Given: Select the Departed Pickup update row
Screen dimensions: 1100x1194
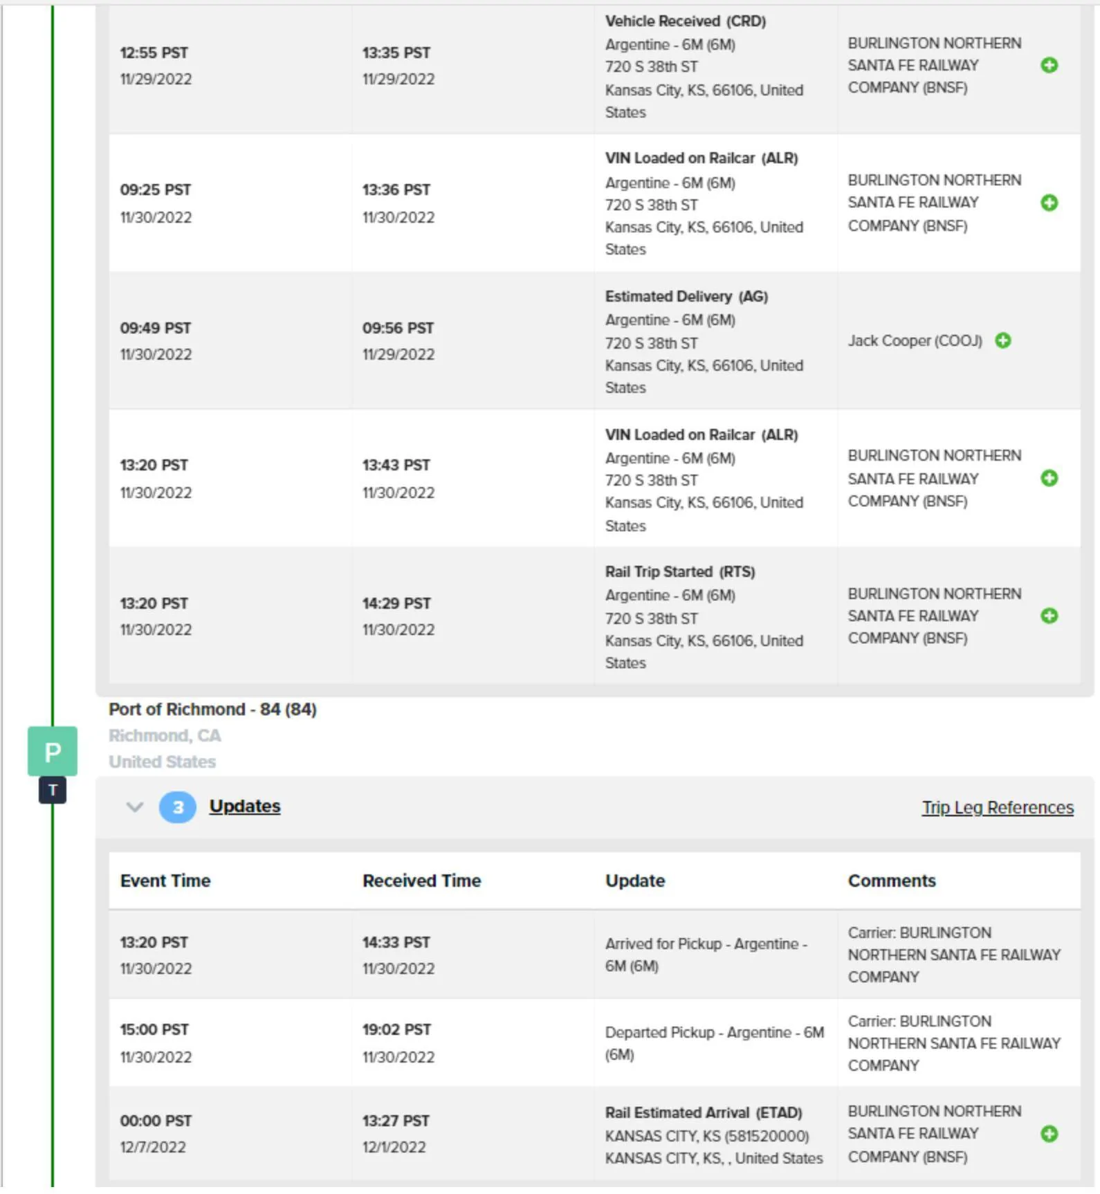Looking at the screenshot, I should coord(594,1043).
